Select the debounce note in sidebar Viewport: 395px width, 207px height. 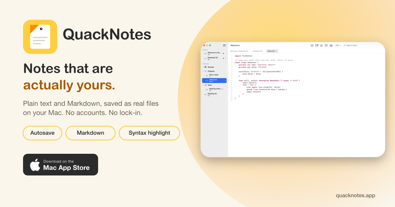tap(214, 80)
